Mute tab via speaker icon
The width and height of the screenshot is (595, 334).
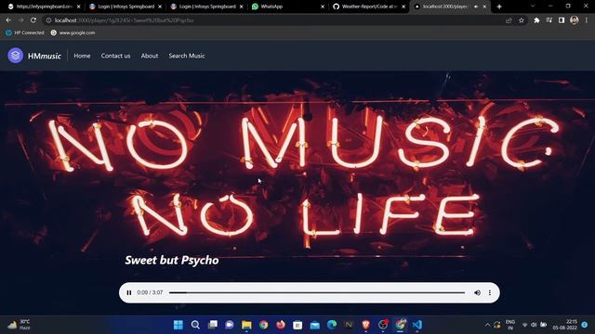click(x=476, y=6)
